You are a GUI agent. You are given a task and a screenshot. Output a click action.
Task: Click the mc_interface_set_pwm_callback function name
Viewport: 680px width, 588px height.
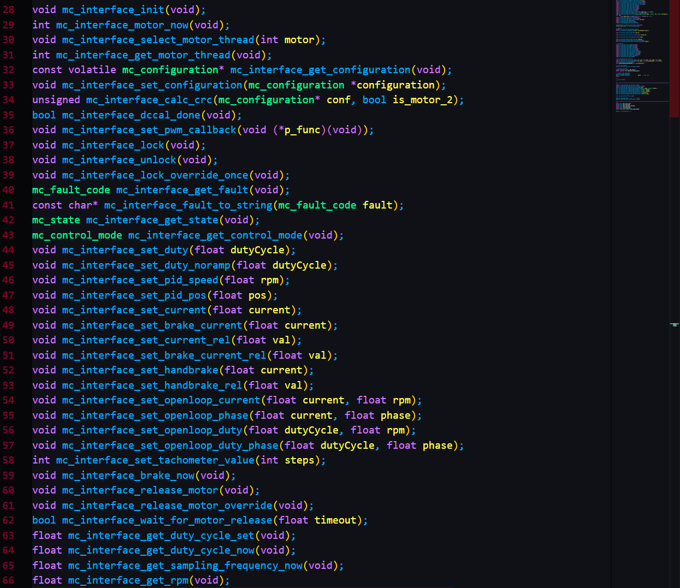[x=149, y=130]
